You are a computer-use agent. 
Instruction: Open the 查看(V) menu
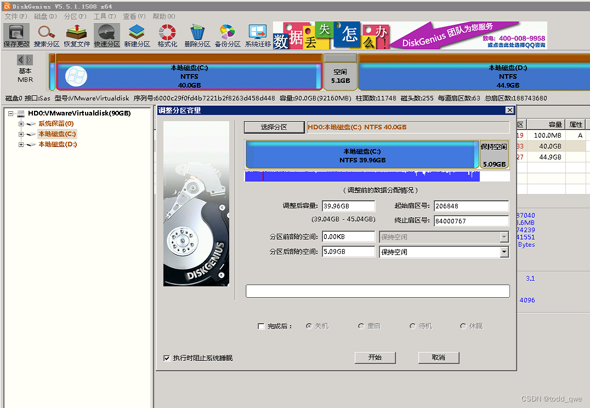point(134,16)
